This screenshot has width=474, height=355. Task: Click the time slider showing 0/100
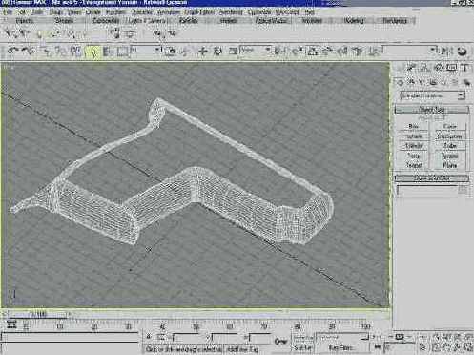[x=38, y=315]
